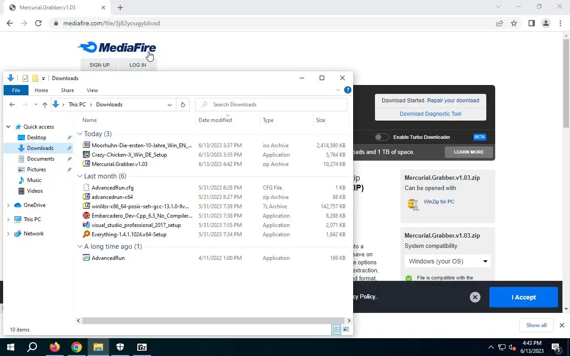The height and width of the screenshot is (356, 570).
Task: Open Chrome side panel icon
Action: (531, 23)
